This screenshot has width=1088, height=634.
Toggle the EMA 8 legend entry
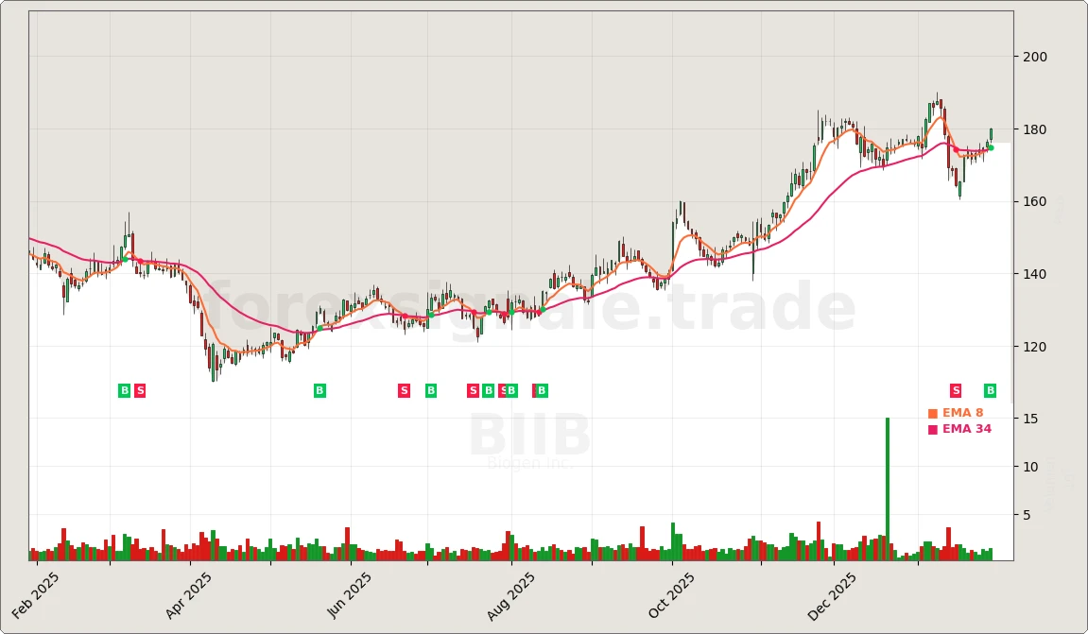pyautogui.click(x=962, y=413)
